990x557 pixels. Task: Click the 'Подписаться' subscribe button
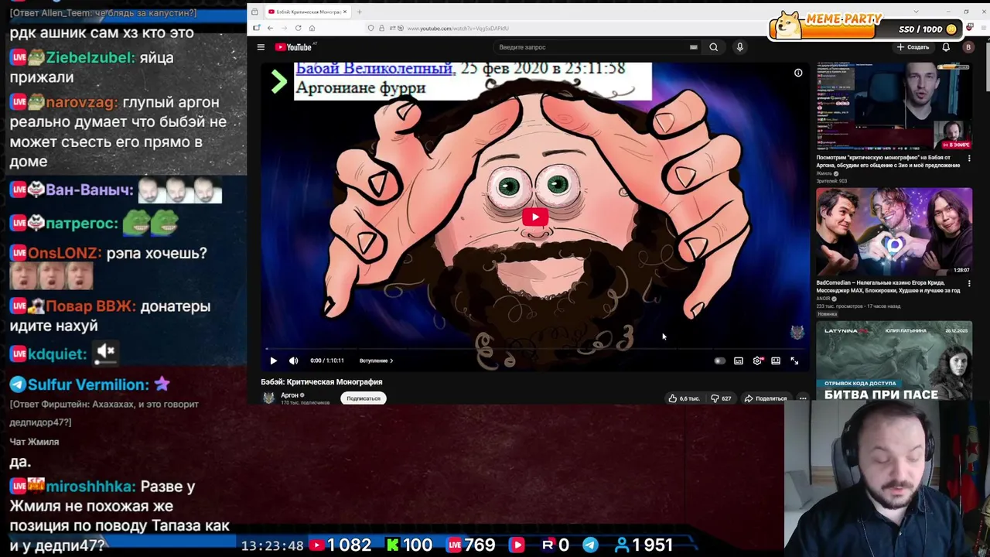[x=363, y=398]
